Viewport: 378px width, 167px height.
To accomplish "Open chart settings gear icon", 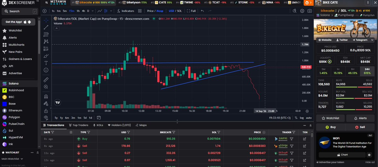I will tap(302, 11).
